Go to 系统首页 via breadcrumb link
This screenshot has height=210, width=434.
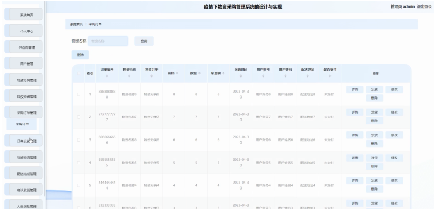[x=77, y=24]
